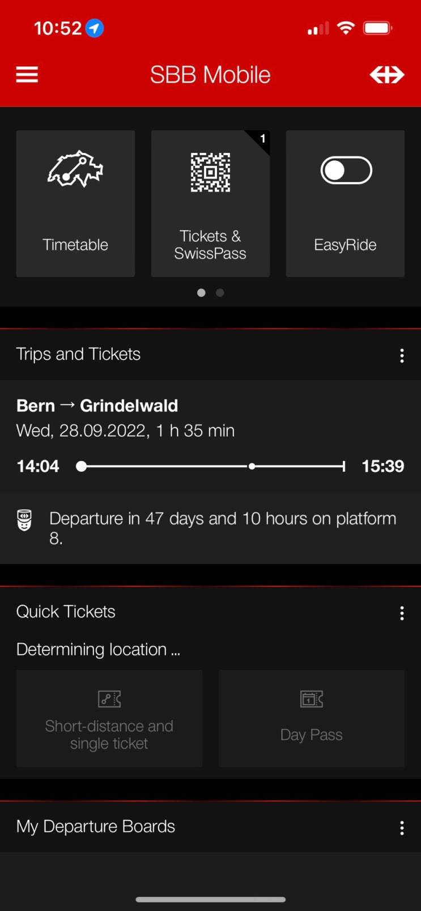Toggle the EasyRide switch
The height and width of the screenshot is (911, 421).
346,171
